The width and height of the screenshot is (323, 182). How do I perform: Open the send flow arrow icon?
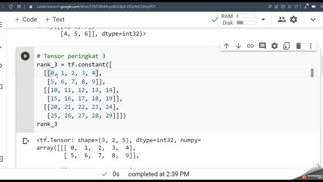coord(290,7)
